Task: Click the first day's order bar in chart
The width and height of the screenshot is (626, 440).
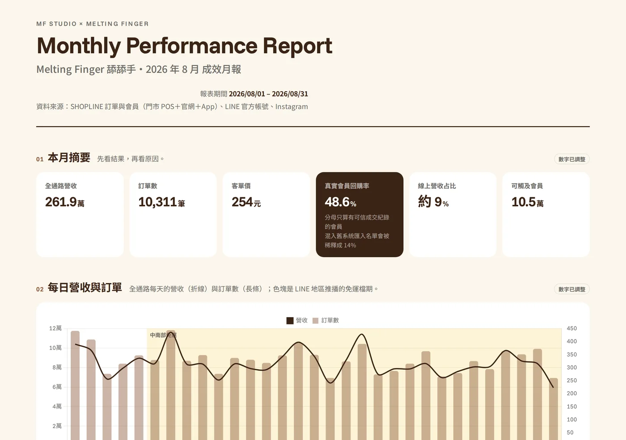Action: click(x=75, y=385)
